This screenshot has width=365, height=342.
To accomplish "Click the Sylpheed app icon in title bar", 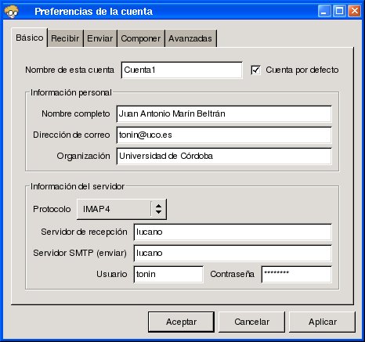I will [11, 12].
